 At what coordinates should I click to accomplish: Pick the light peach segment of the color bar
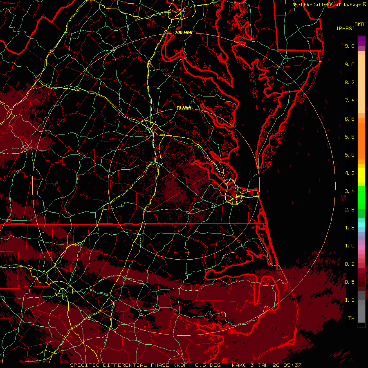pyautogui.click(x=361, y=84)
